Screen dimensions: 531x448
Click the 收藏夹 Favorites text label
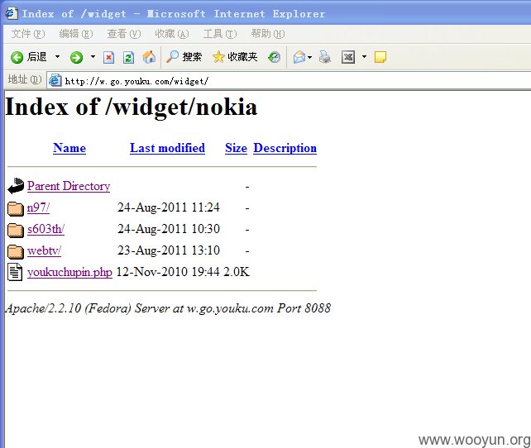click(x=242, y=57)
